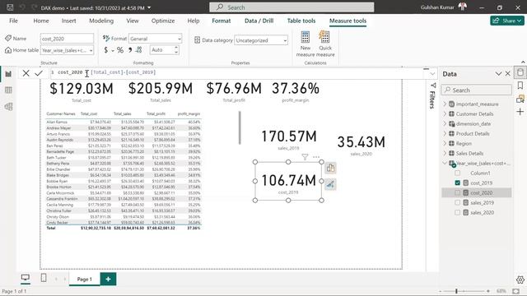
Task: Open the Model view from left sidebar
Action: pyautogui.click(x=8, y=106)
